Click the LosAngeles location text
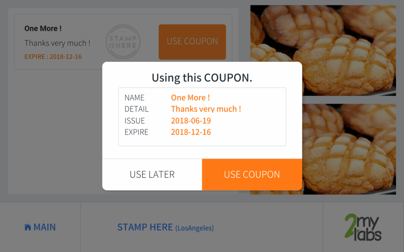This screenshot has width=404, height=252. click(x=195, y=228)
